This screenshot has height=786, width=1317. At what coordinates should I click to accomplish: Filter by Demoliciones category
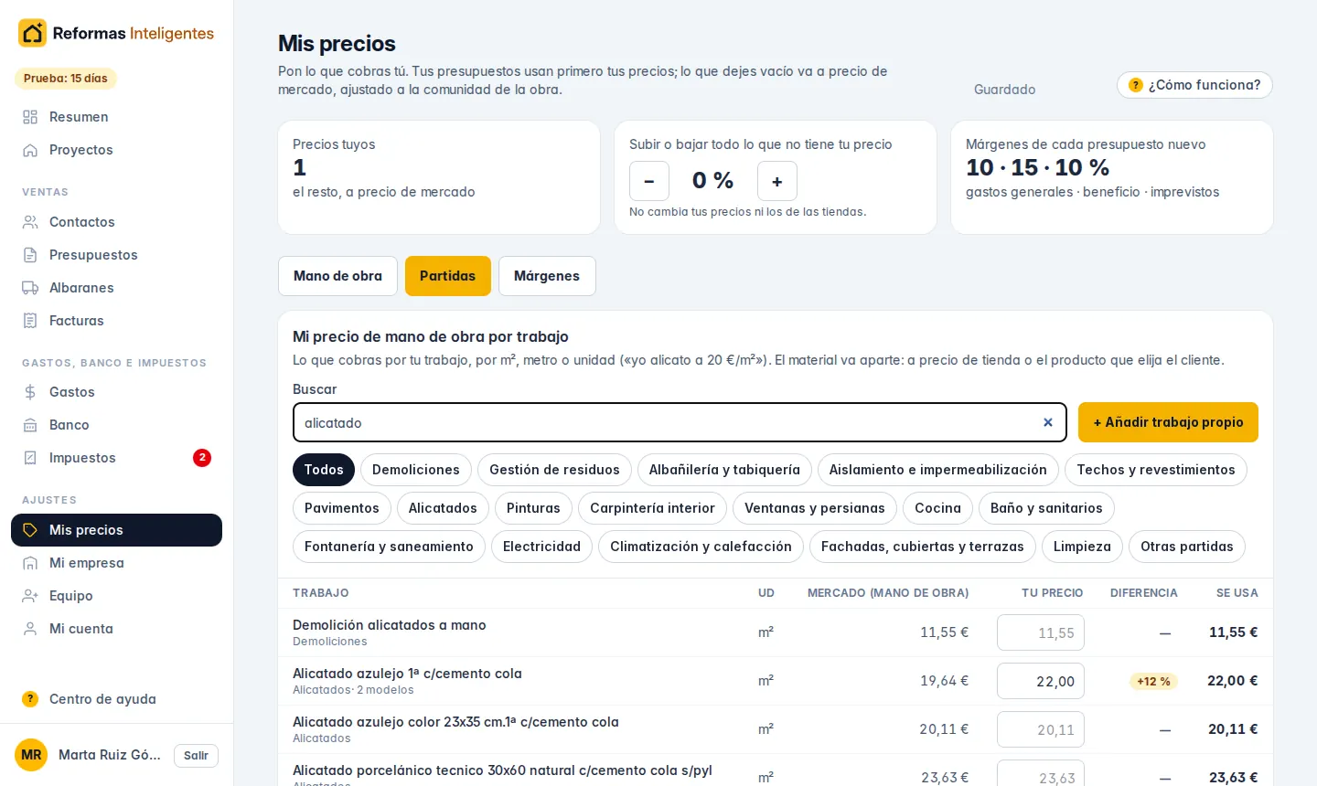point(416,470)
